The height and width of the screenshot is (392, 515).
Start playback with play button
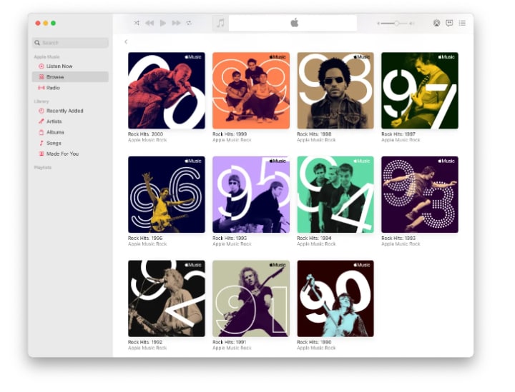[163, 23]
